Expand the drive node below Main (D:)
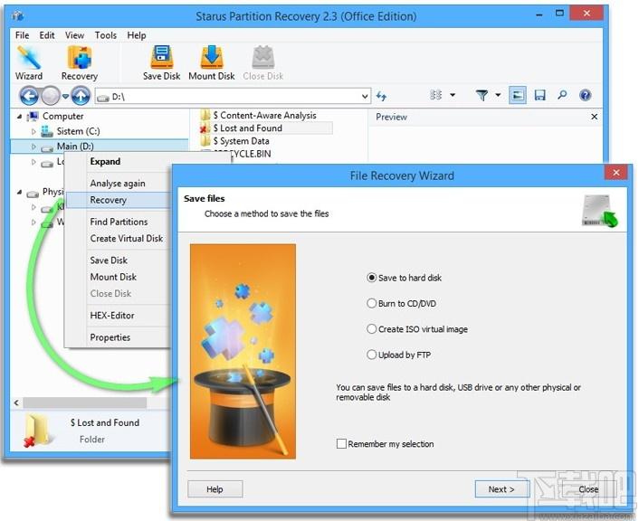The image size is (639, 521). coord(33,162)
